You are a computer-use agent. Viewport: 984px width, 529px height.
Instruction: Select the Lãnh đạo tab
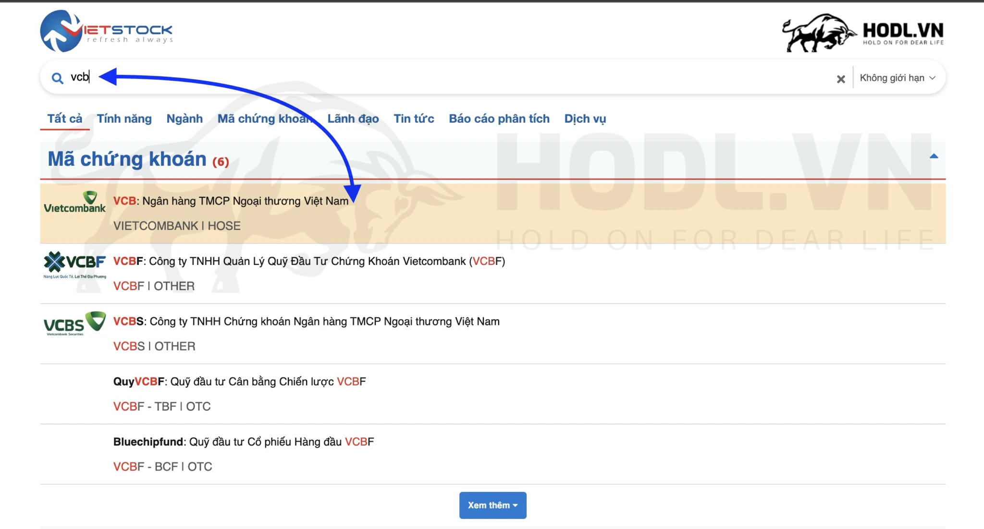click(x=353, y=119)
